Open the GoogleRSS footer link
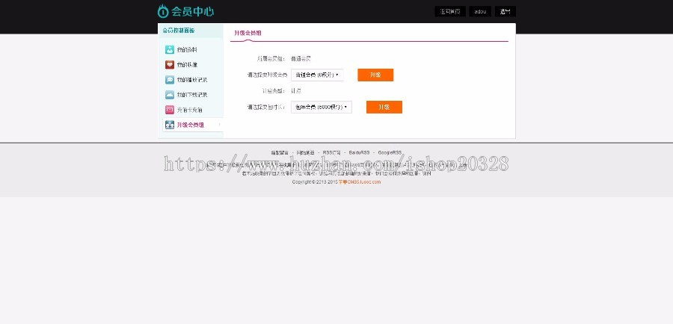The width and height of the screenshot is (673, 324). click(390, 152)
